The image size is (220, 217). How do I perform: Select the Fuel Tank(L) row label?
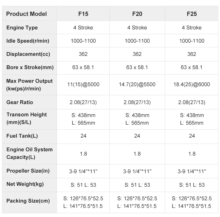(22, 136)
